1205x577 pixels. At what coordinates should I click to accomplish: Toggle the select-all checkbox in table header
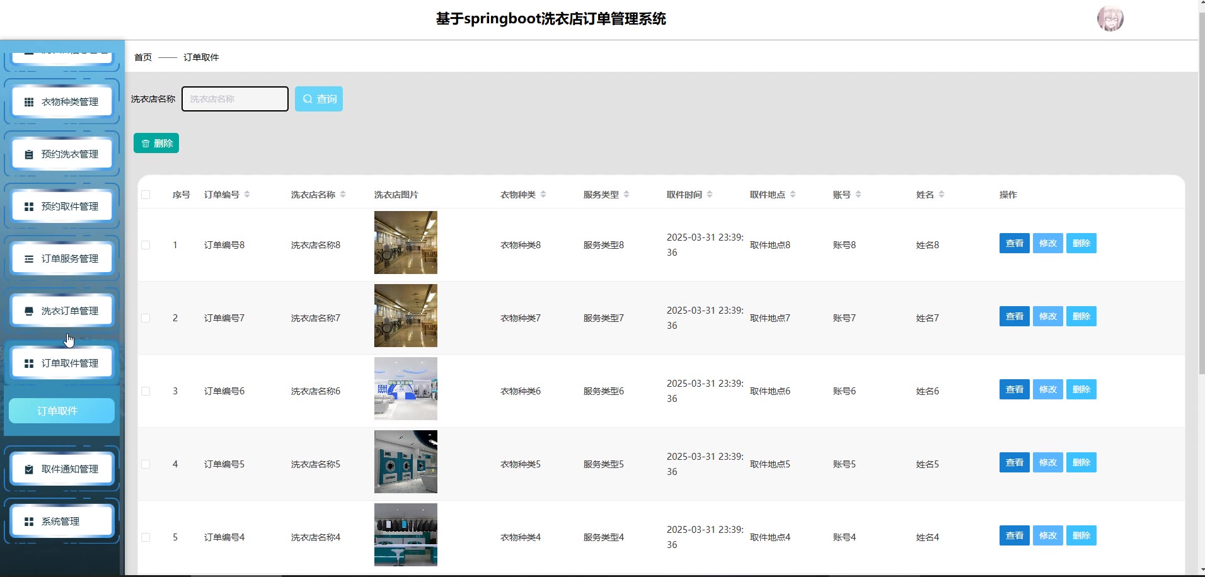146,195
